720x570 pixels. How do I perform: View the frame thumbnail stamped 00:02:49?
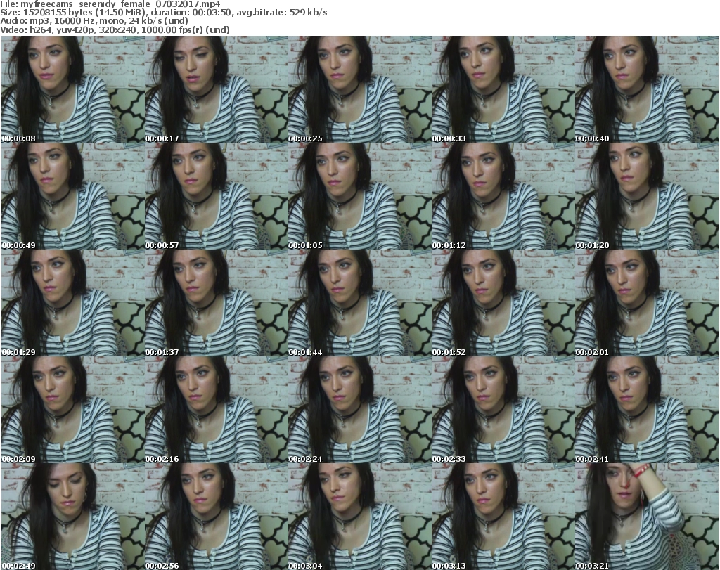(x=72, y=517)
